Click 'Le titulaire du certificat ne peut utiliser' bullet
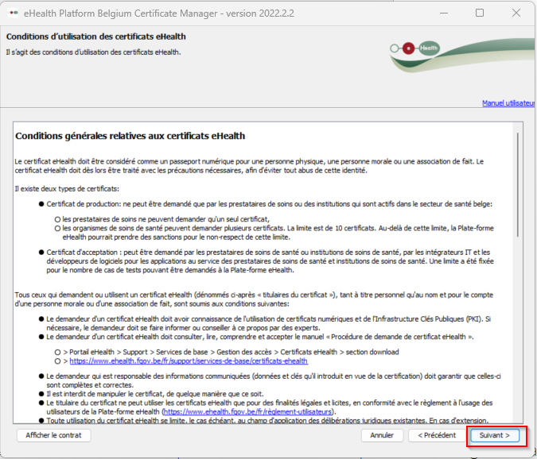 270,407
